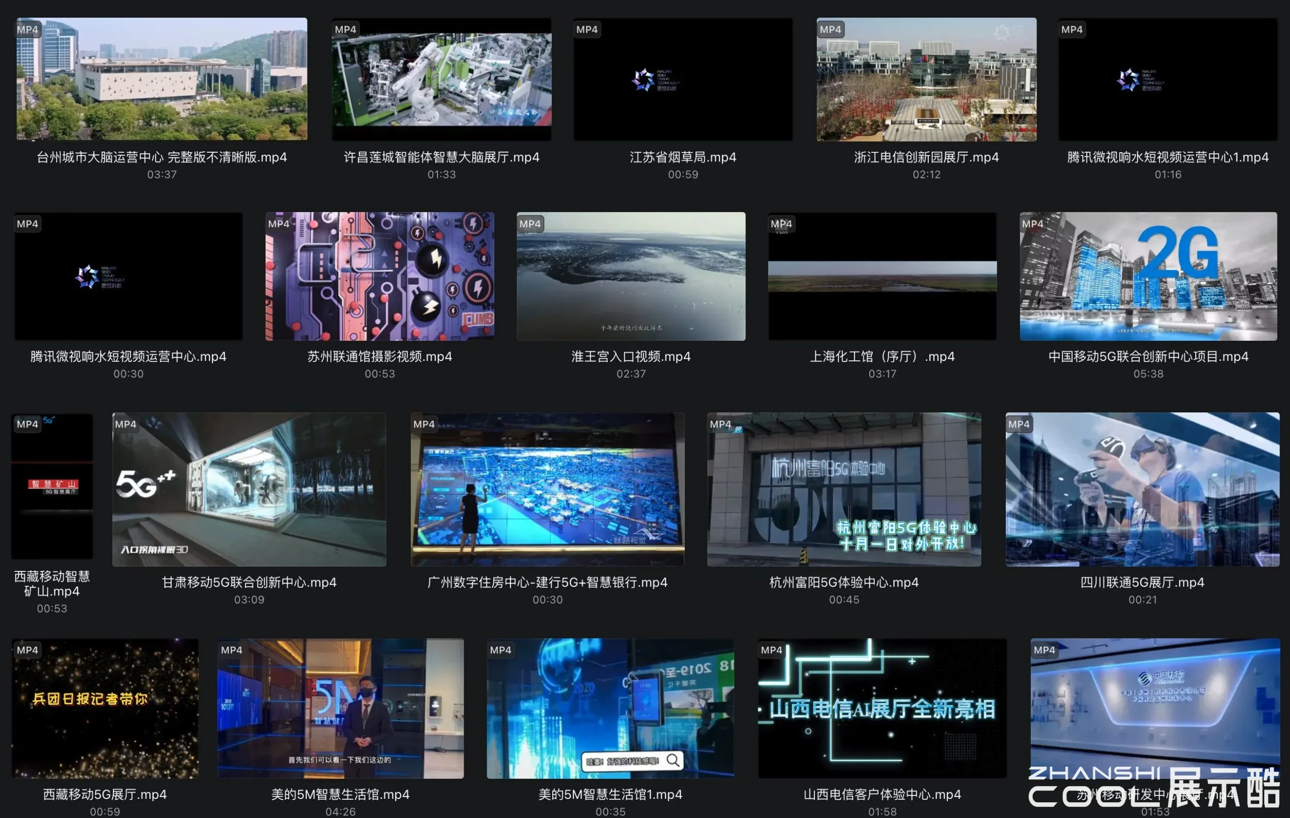Select the 西藏移动5G展厅 thumbnail
1290x818 pixels.
click(x=105, y=708)
